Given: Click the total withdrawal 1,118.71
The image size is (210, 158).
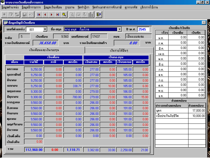Looking at the screenshot, I should [73, 150].
